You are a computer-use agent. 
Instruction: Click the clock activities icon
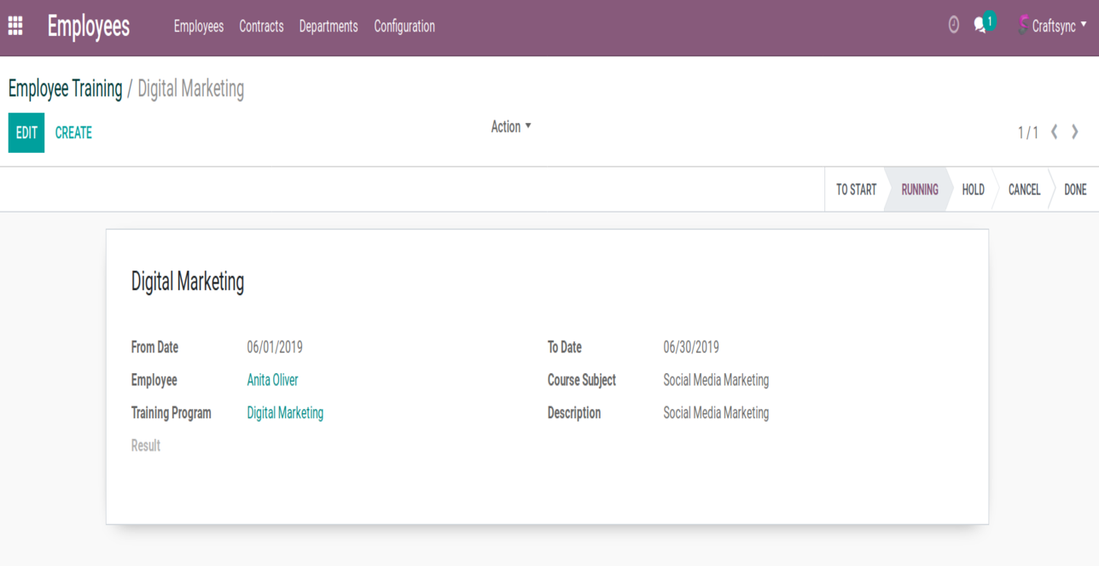click(954, 26)
